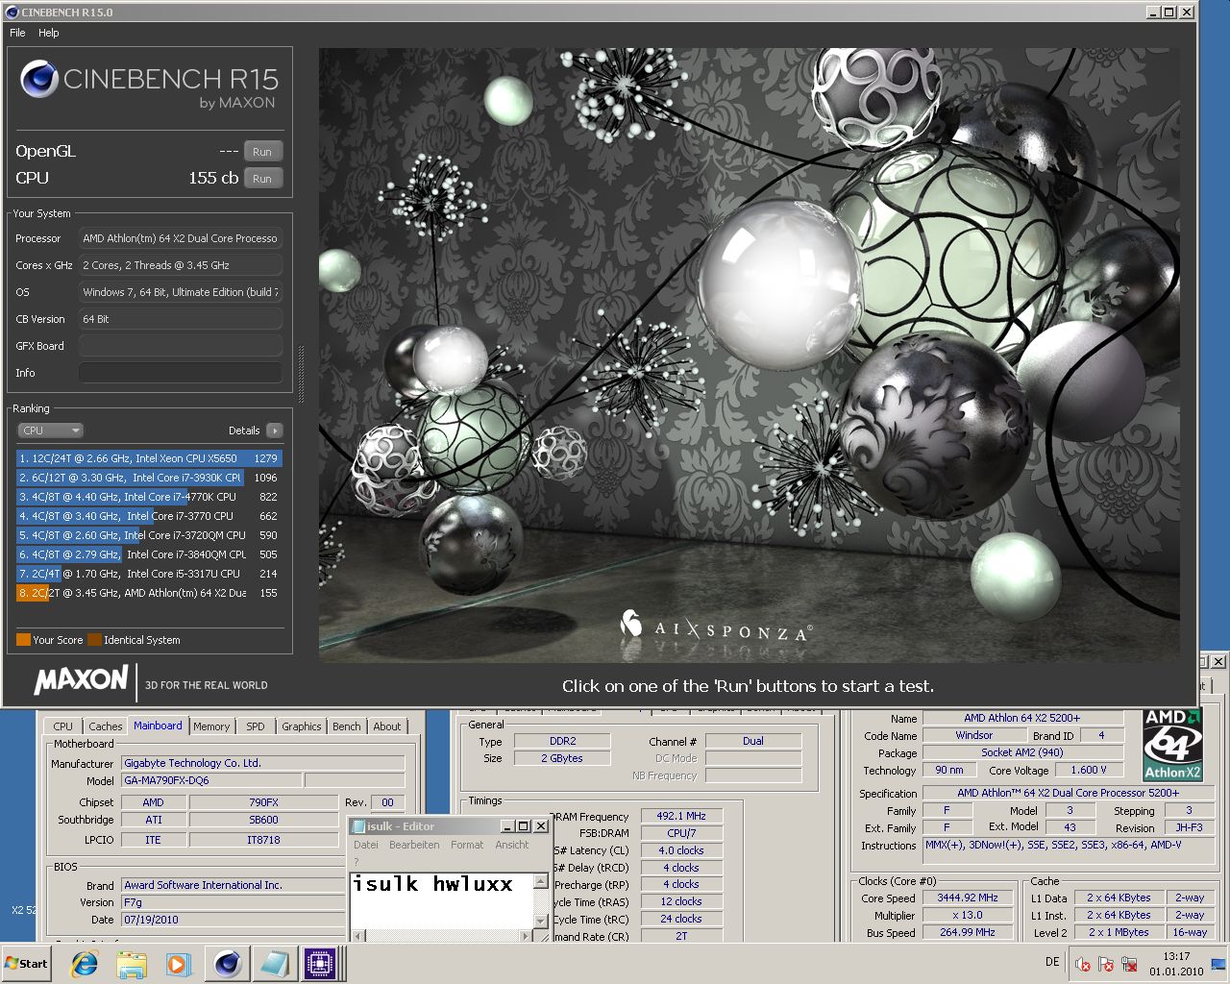The image size is (1230, 984).
Task: Click the GFX Board info field
Action: point(181,346)
